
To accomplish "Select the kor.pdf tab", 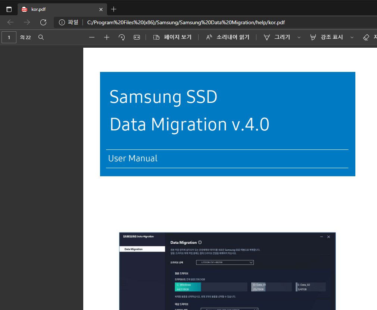I will pos(62,9).
